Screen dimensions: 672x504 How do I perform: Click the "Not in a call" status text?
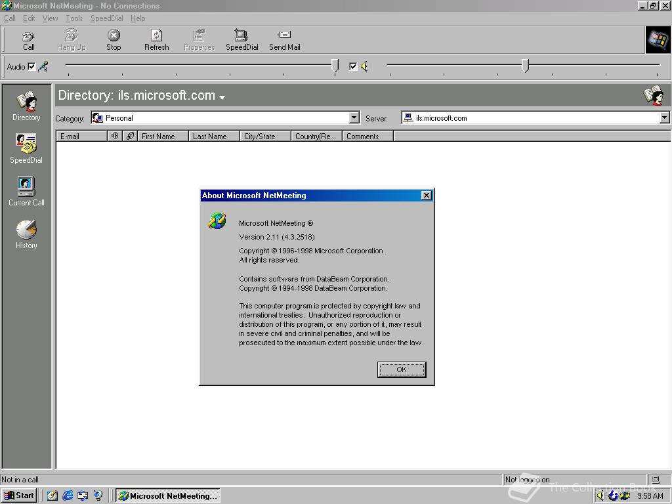20,480
